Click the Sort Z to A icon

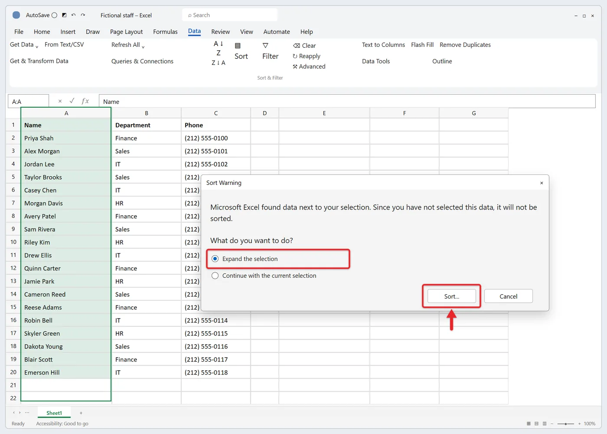pos(218,62)
